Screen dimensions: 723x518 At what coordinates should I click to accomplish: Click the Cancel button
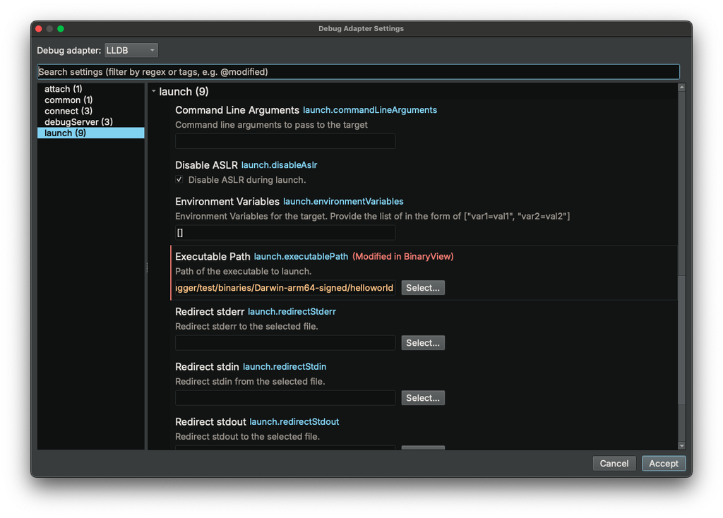[614, 464]
